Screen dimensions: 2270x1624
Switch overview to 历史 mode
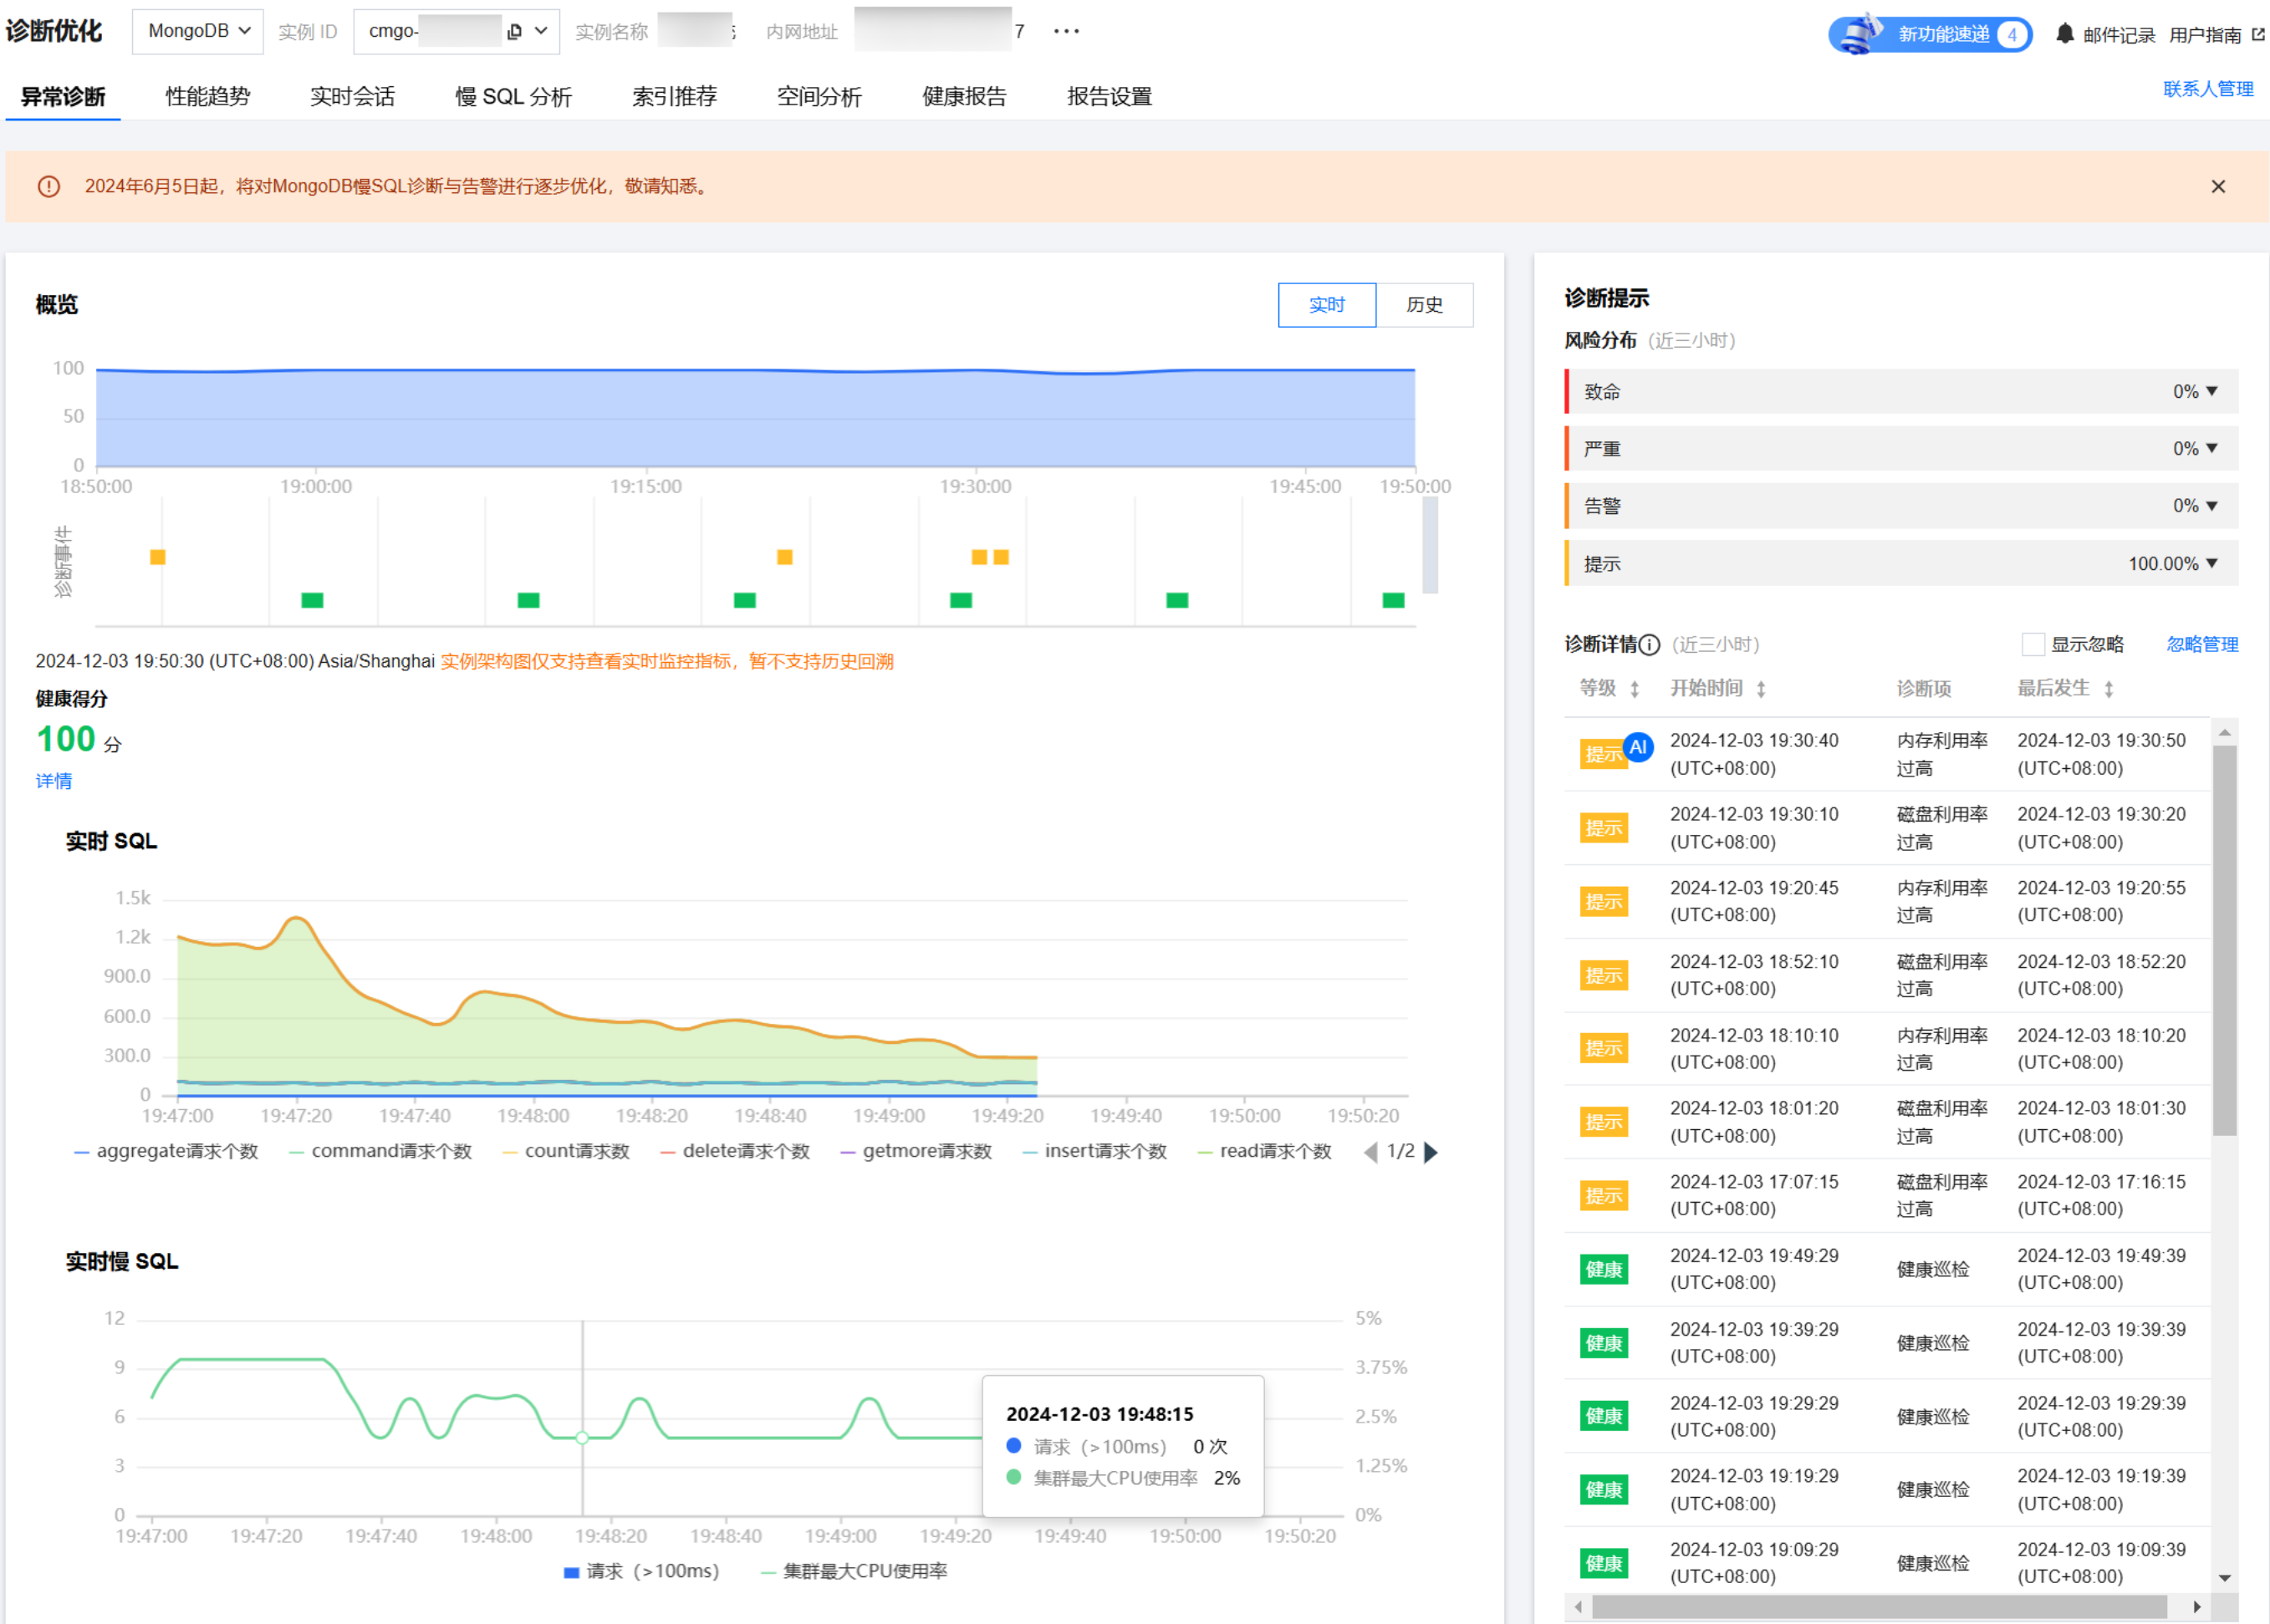point(1424,305)
